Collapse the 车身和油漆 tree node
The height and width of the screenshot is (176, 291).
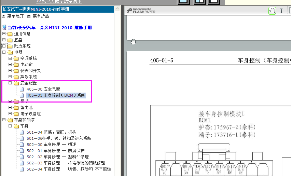click(x=4, y=120)
